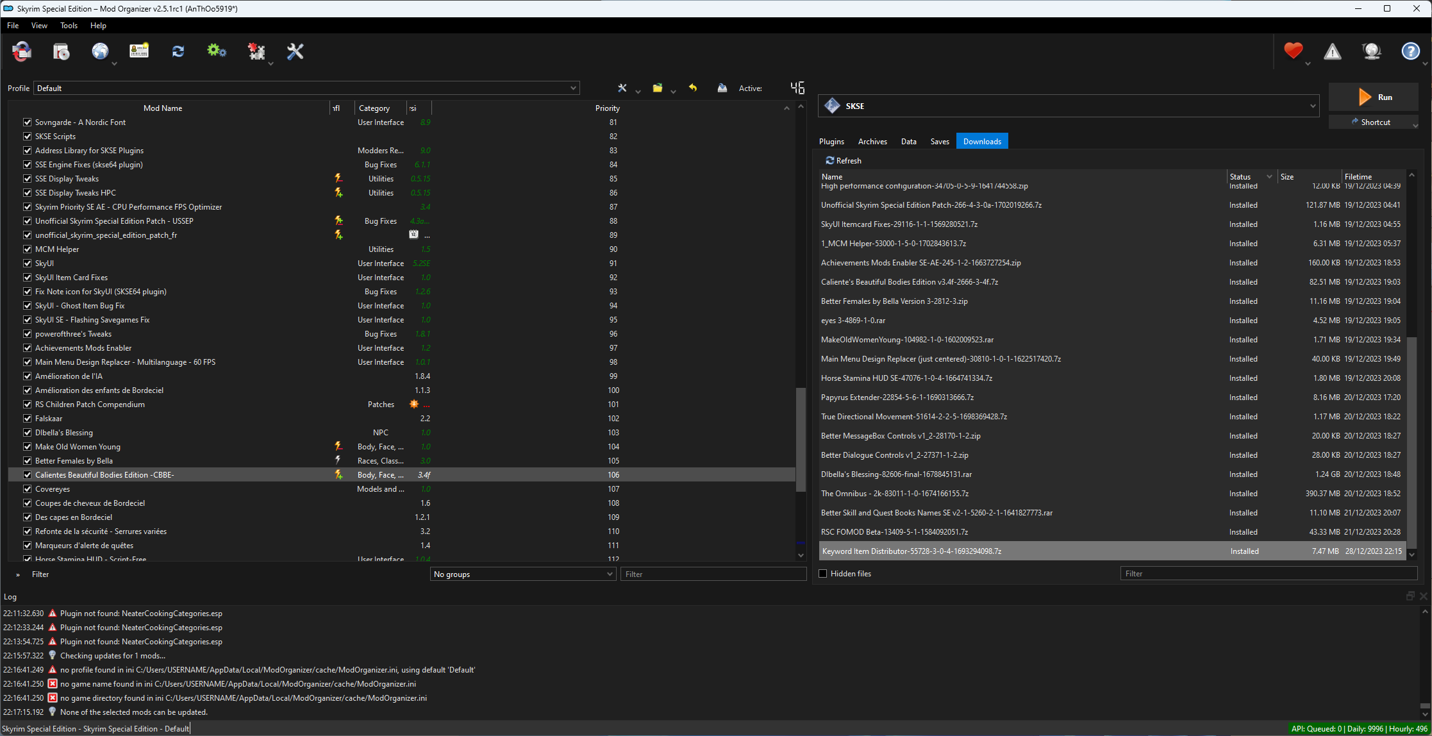Image resolution: width=1432 pixels, height=736 pixels.
Task: Open the executables editor green gears icon
Action: coord(217,51)
